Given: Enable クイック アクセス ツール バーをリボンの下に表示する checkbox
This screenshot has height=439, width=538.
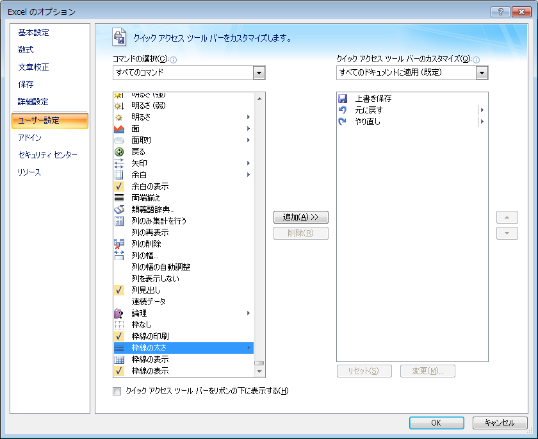Looking at the screenshot, I should coord(117,391).
